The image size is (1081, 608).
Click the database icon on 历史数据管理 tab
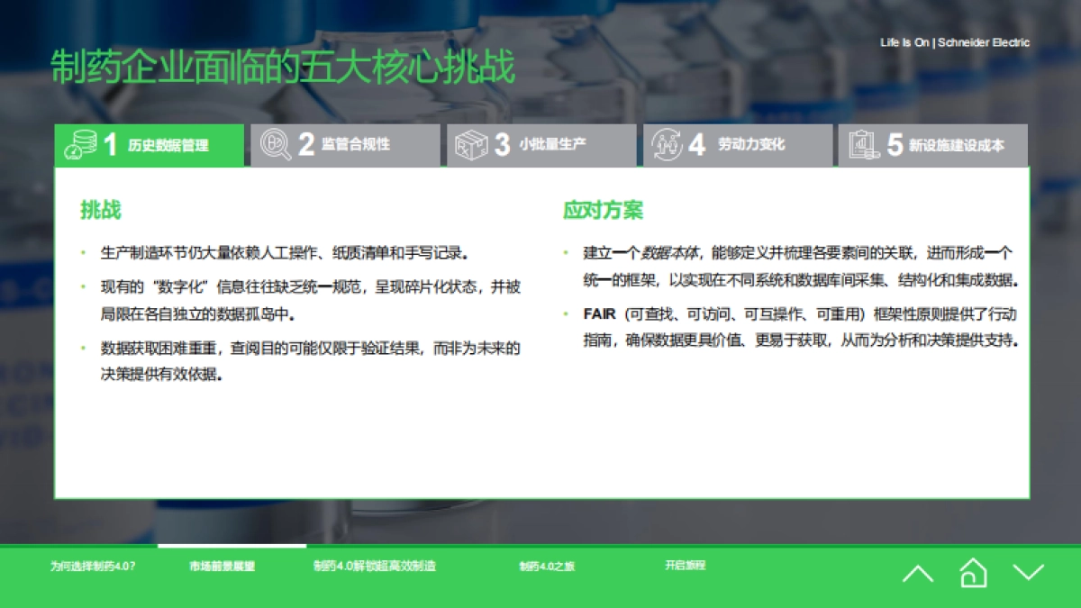(x=79, y=145)
